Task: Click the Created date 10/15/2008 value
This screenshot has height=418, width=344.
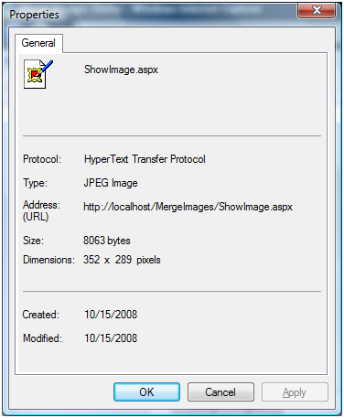Action: 111,315
